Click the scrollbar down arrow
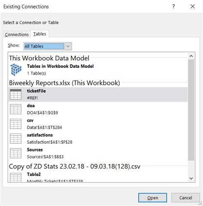 (x=191, y=178)
